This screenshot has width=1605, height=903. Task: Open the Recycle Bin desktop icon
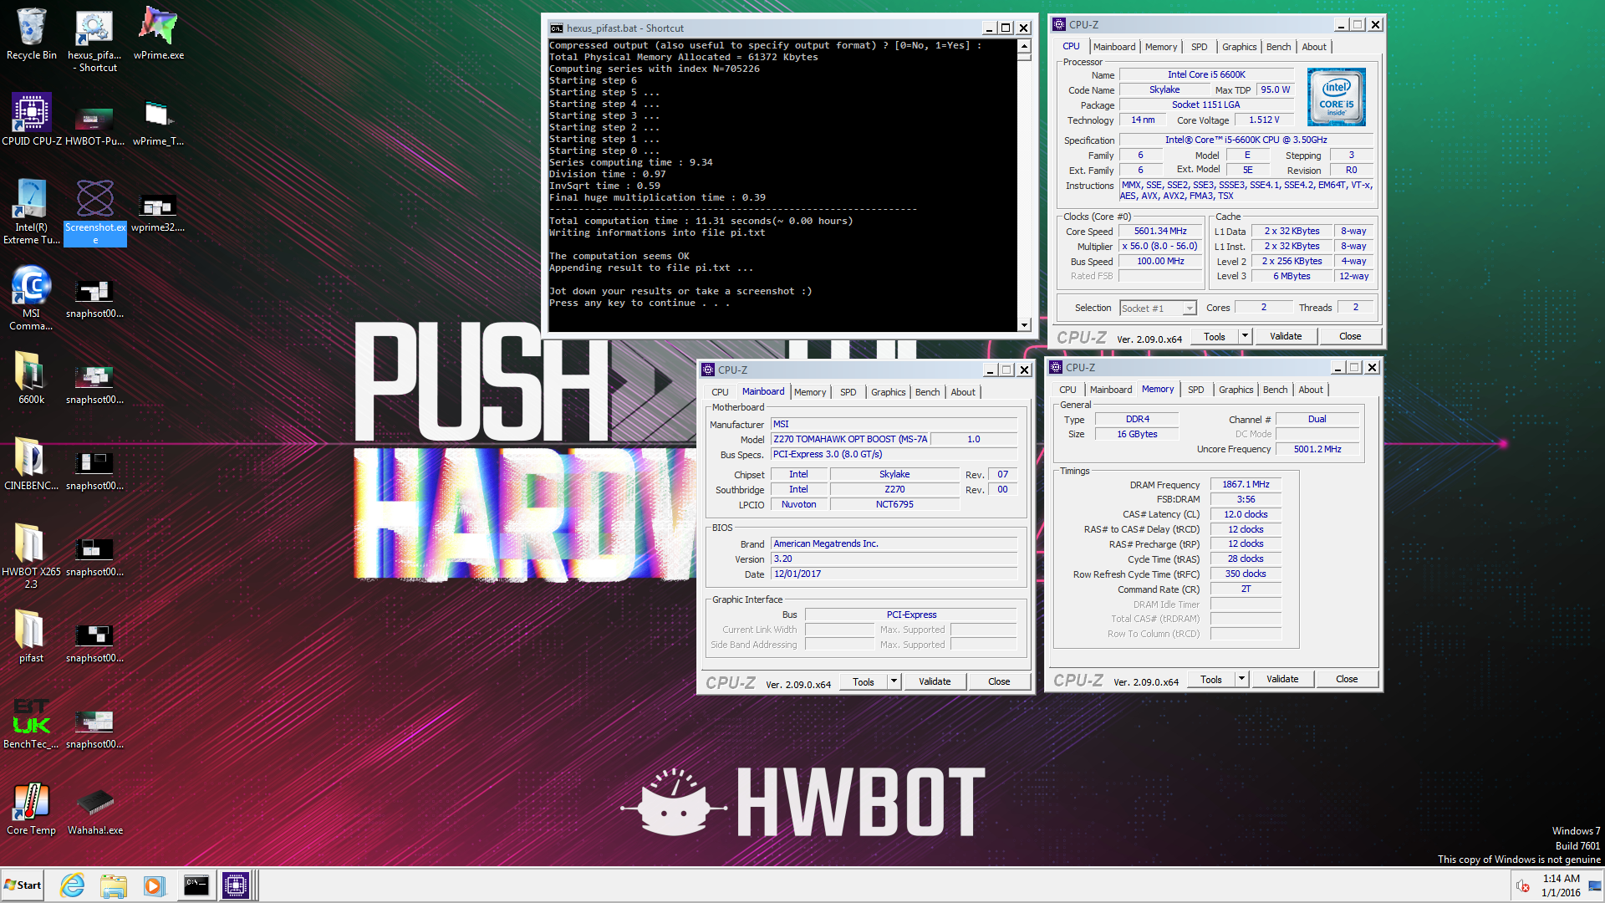pos(31,35)
